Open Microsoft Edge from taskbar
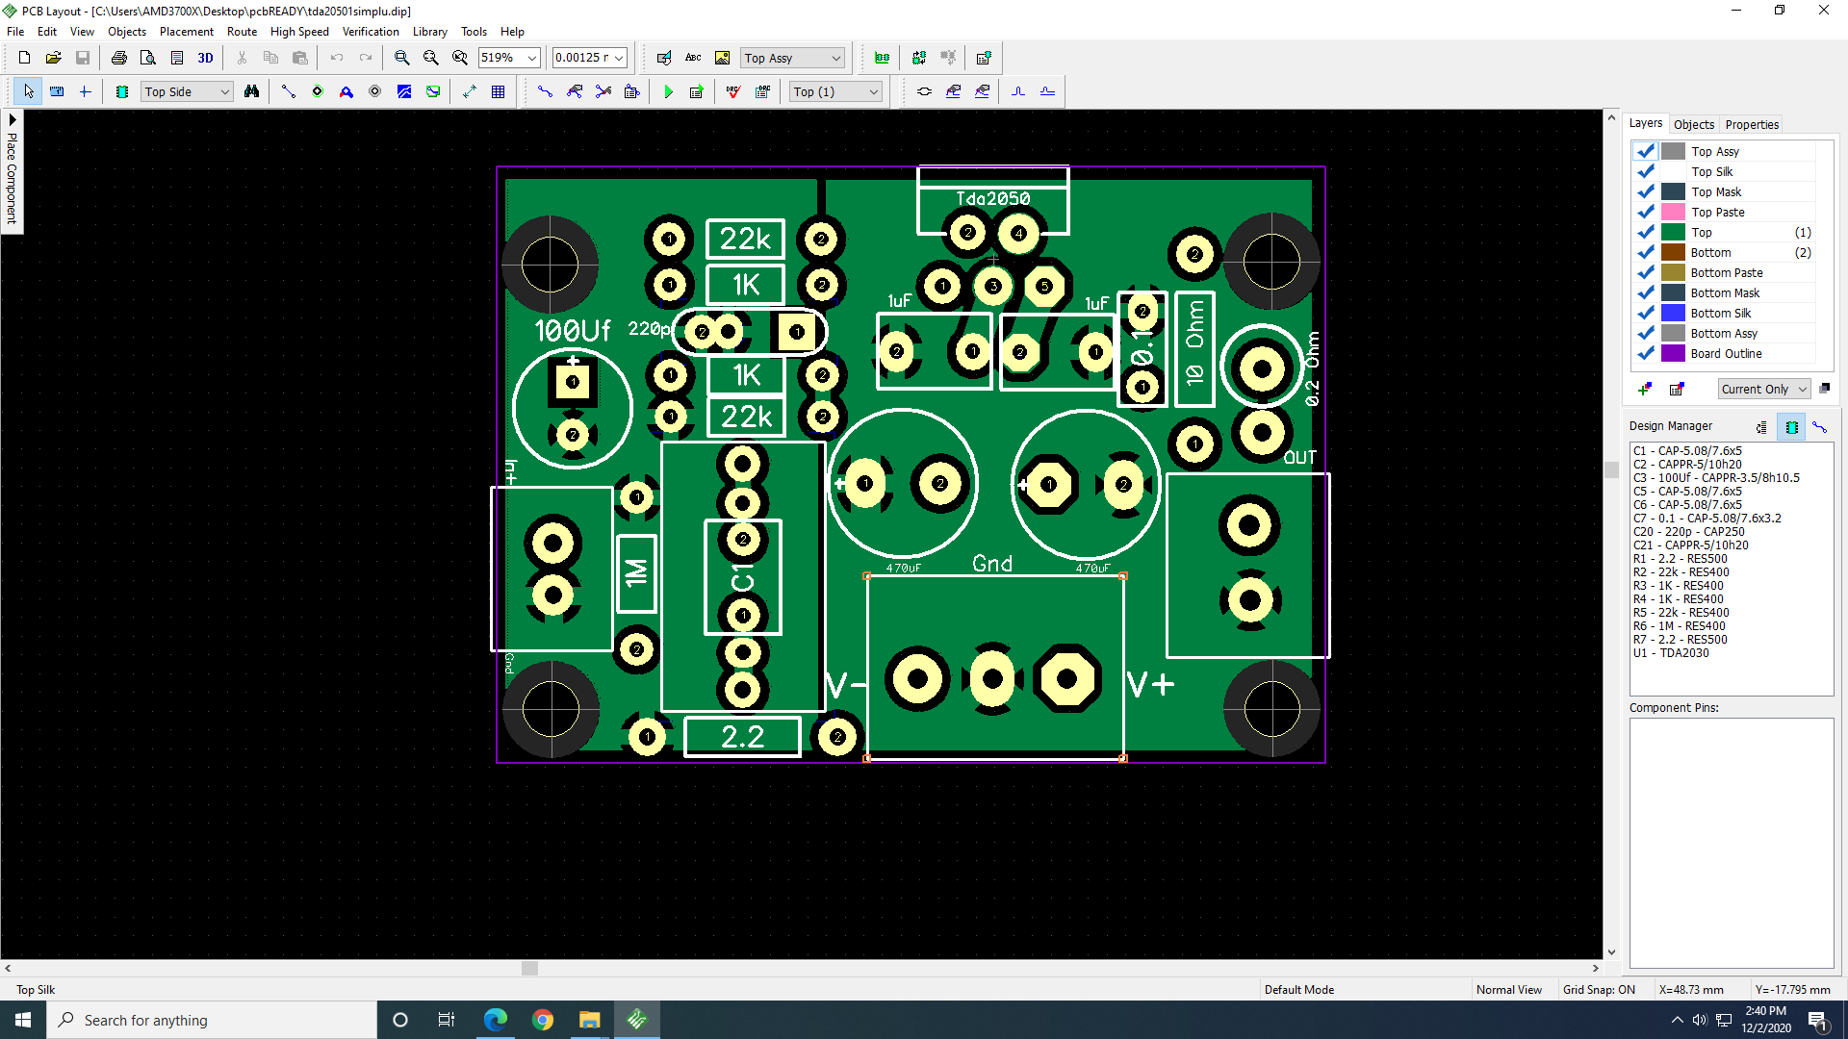 pyautogui.click(x=496, y=1020)
